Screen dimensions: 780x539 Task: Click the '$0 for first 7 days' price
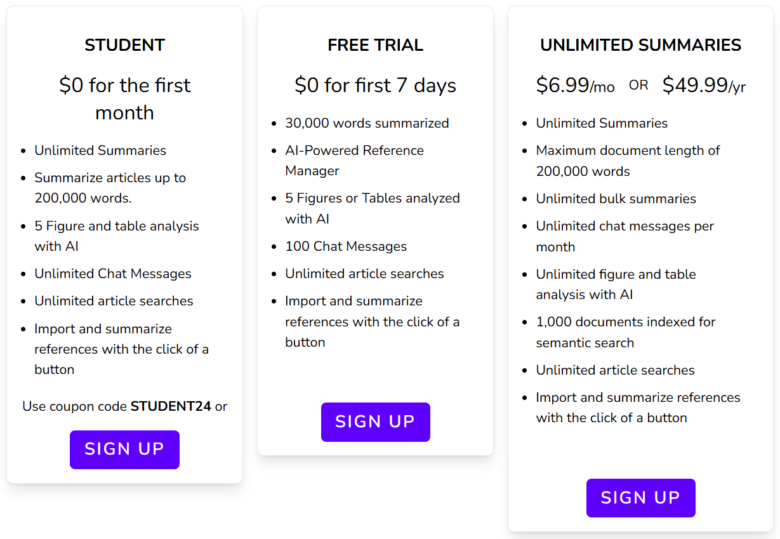375,85
